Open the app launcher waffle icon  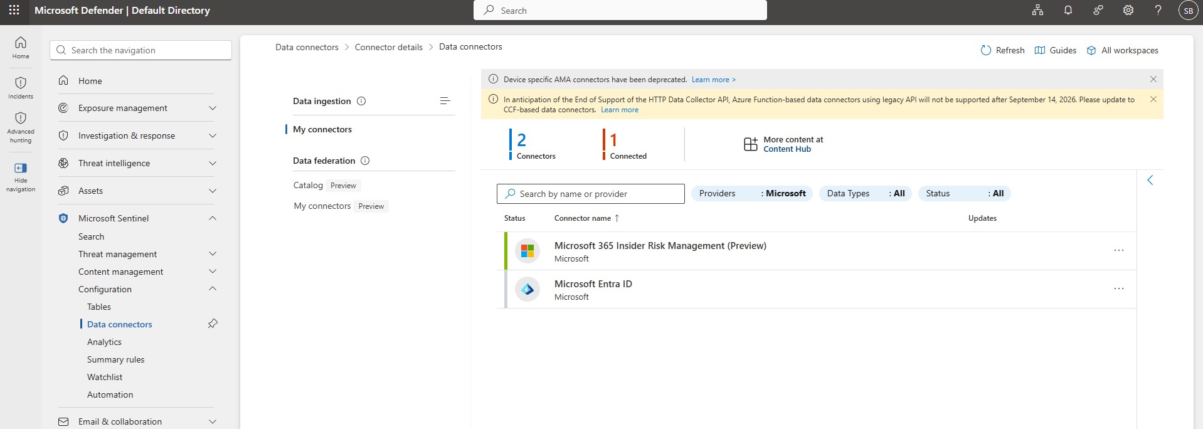(14, 10)
